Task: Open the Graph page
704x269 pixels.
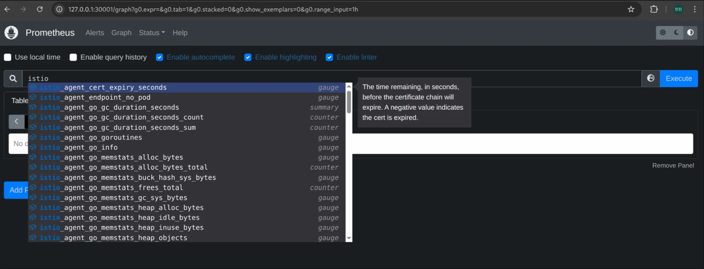Action: click(x=121, y=33)
